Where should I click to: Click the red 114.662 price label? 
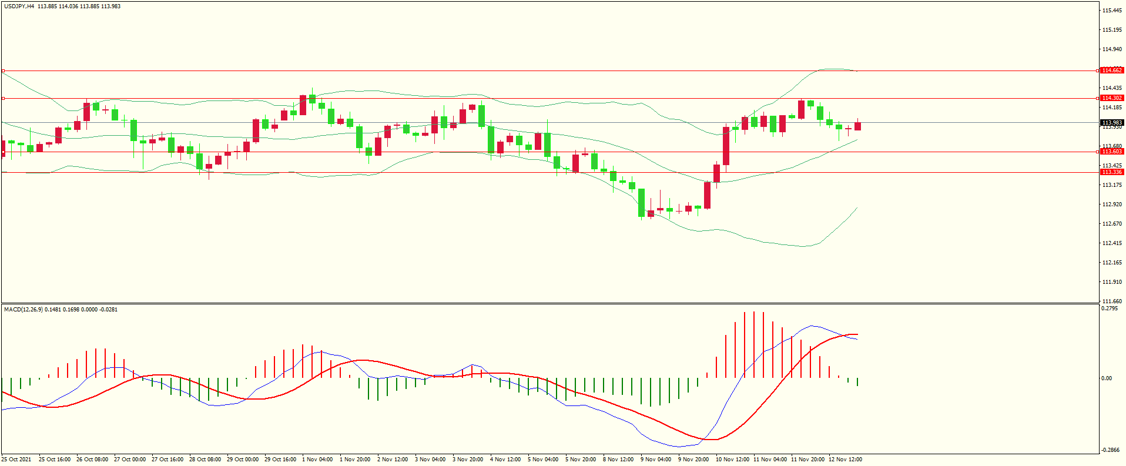coord(1111,71)
